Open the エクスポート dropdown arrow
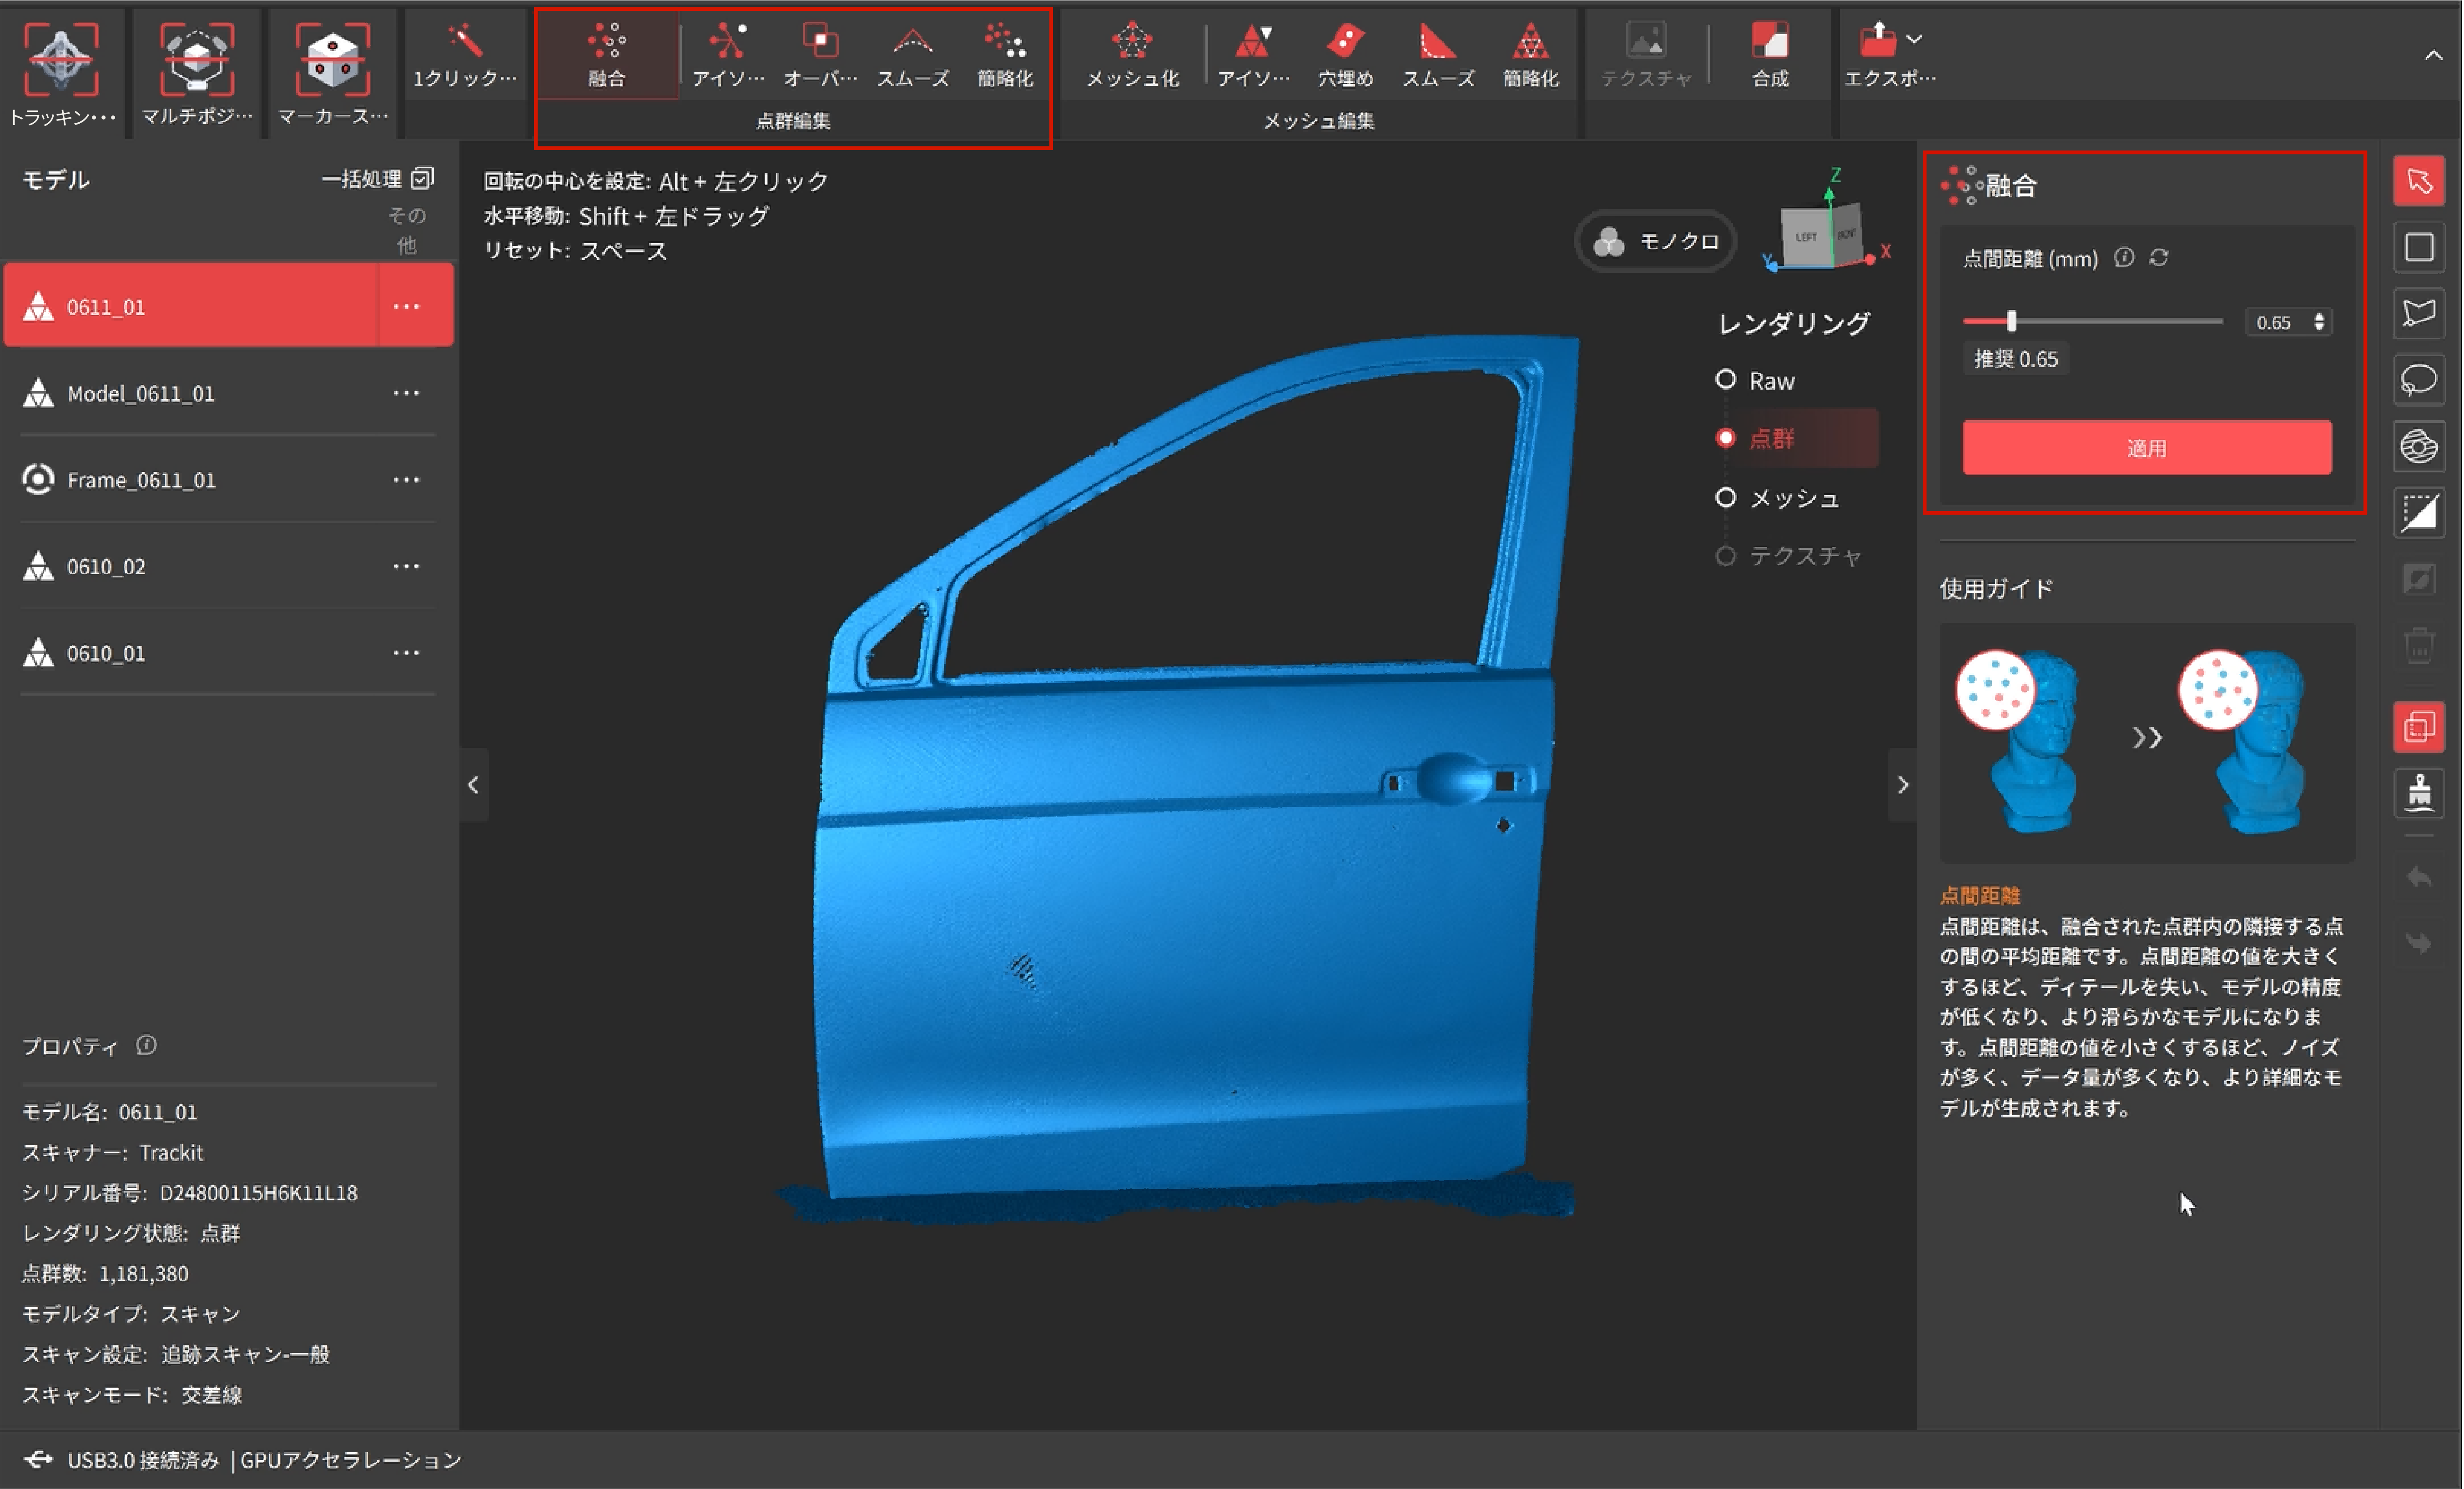This screenshot has height=1489, width=2464. pos(1914,40)
